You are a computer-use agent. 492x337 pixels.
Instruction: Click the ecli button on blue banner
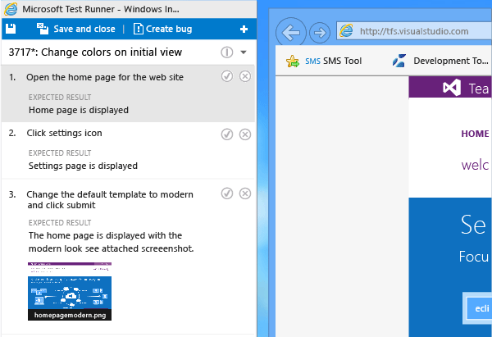coord(479,307)
